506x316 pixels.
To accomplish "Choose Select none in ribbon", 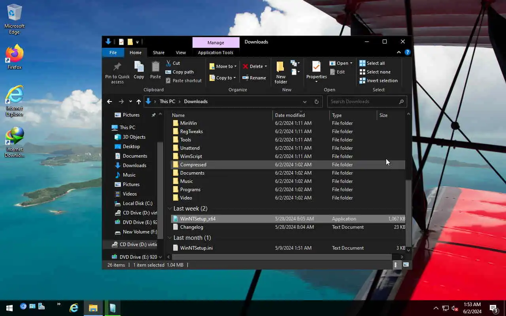I will click(x=375, y=72).
